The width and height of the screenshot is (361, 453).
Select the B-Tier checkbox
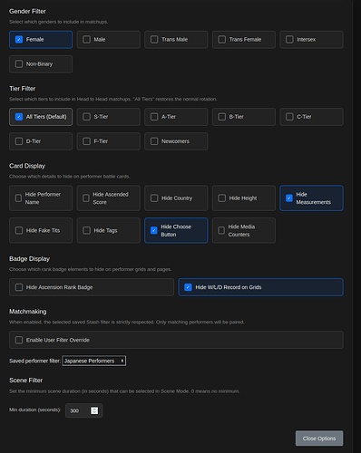click(x=222, y=117)
